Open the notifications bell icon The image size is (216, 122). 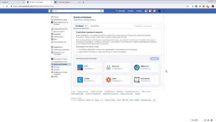click(x=155, y=11)
